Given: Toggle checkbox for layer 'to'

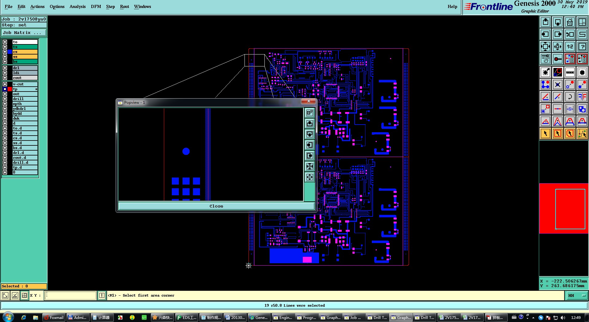Looking at the screenshot, I should pos(5,42).
